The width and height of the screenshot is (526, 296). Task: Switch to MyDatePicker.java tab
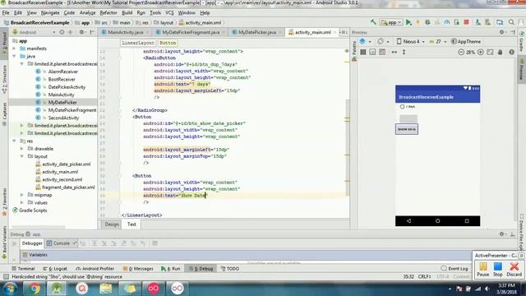257,32
